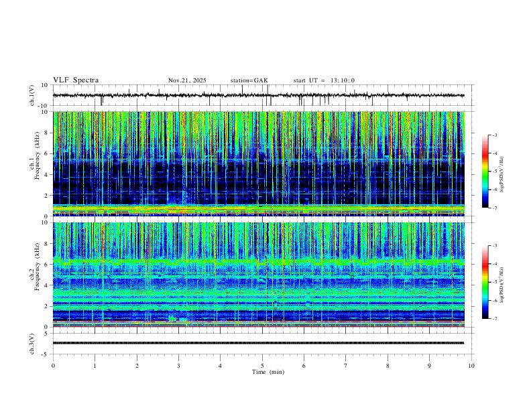Click the "-7" label on lower color bar
This screenshot has width=531, height=410.
(494, 318)
